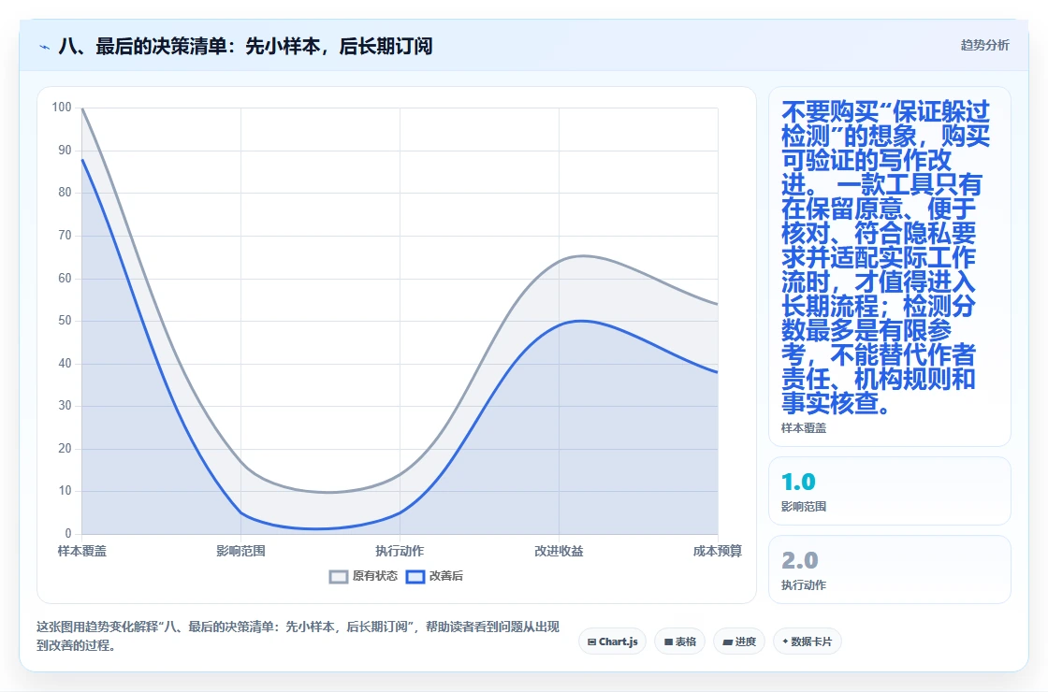Click the 改善后 legend color box
The image size is (1048, 692).
pyautogui.click(x=415, y=576)
